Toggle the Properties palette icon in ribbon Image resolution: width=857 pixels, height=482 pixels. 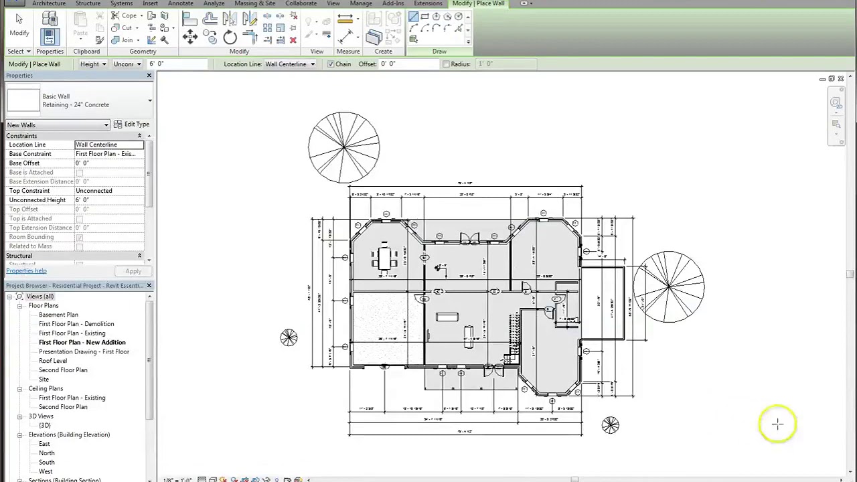coord(50,37)
